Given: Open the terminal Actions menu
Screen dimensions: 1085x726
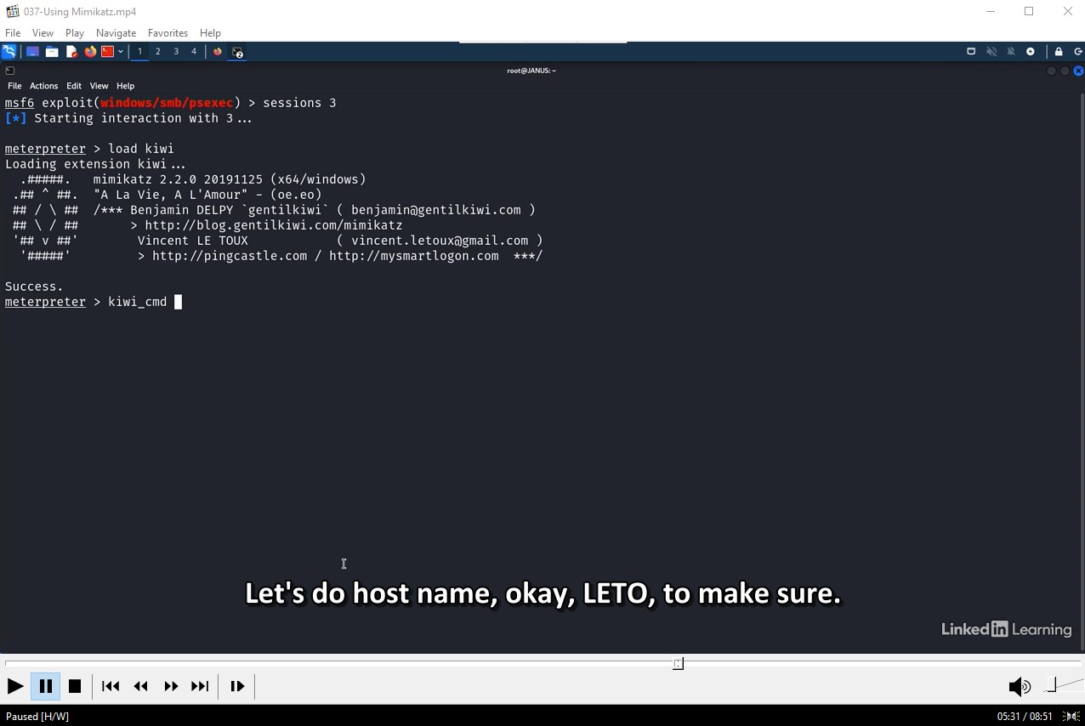Looking at the screenshot, I should tap(43, 86).
